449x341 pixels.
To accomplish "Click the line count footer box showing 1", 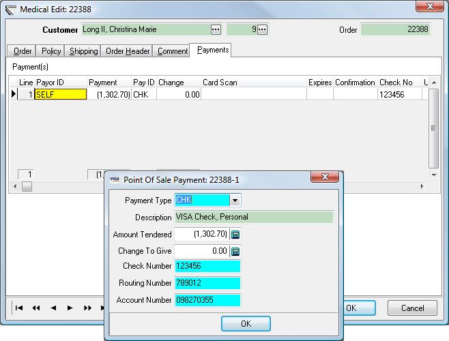I will tap(26, 175).
